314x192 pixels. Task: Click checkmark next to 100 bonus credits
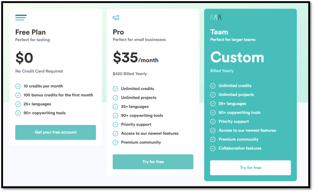click(x=18, y=95)
